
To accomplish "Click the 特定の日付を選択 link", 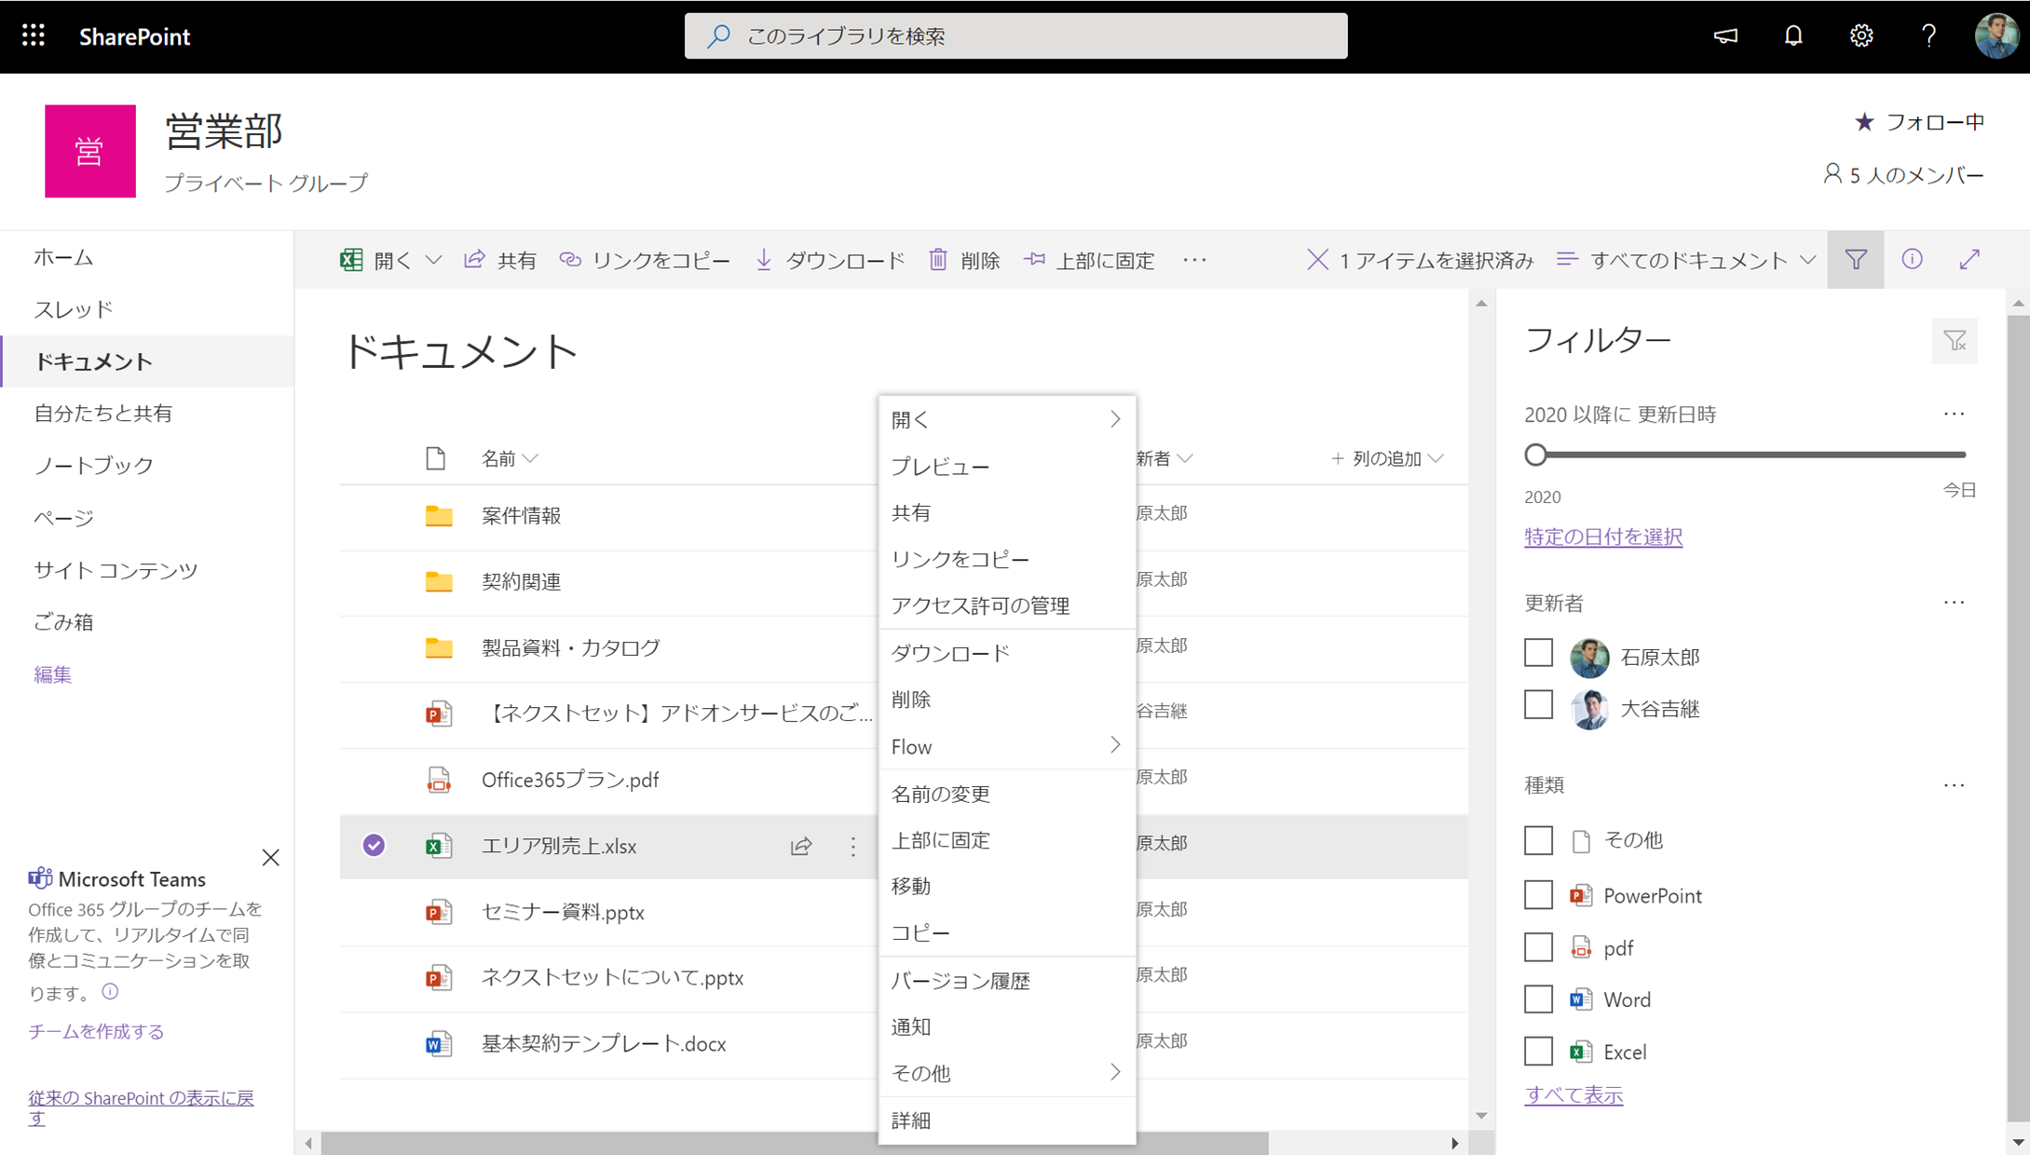I will point(1603,537).
